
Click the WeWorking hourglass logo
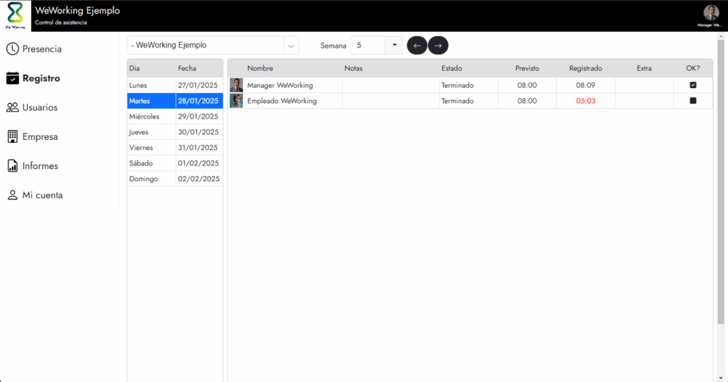(x=15, y=15)
